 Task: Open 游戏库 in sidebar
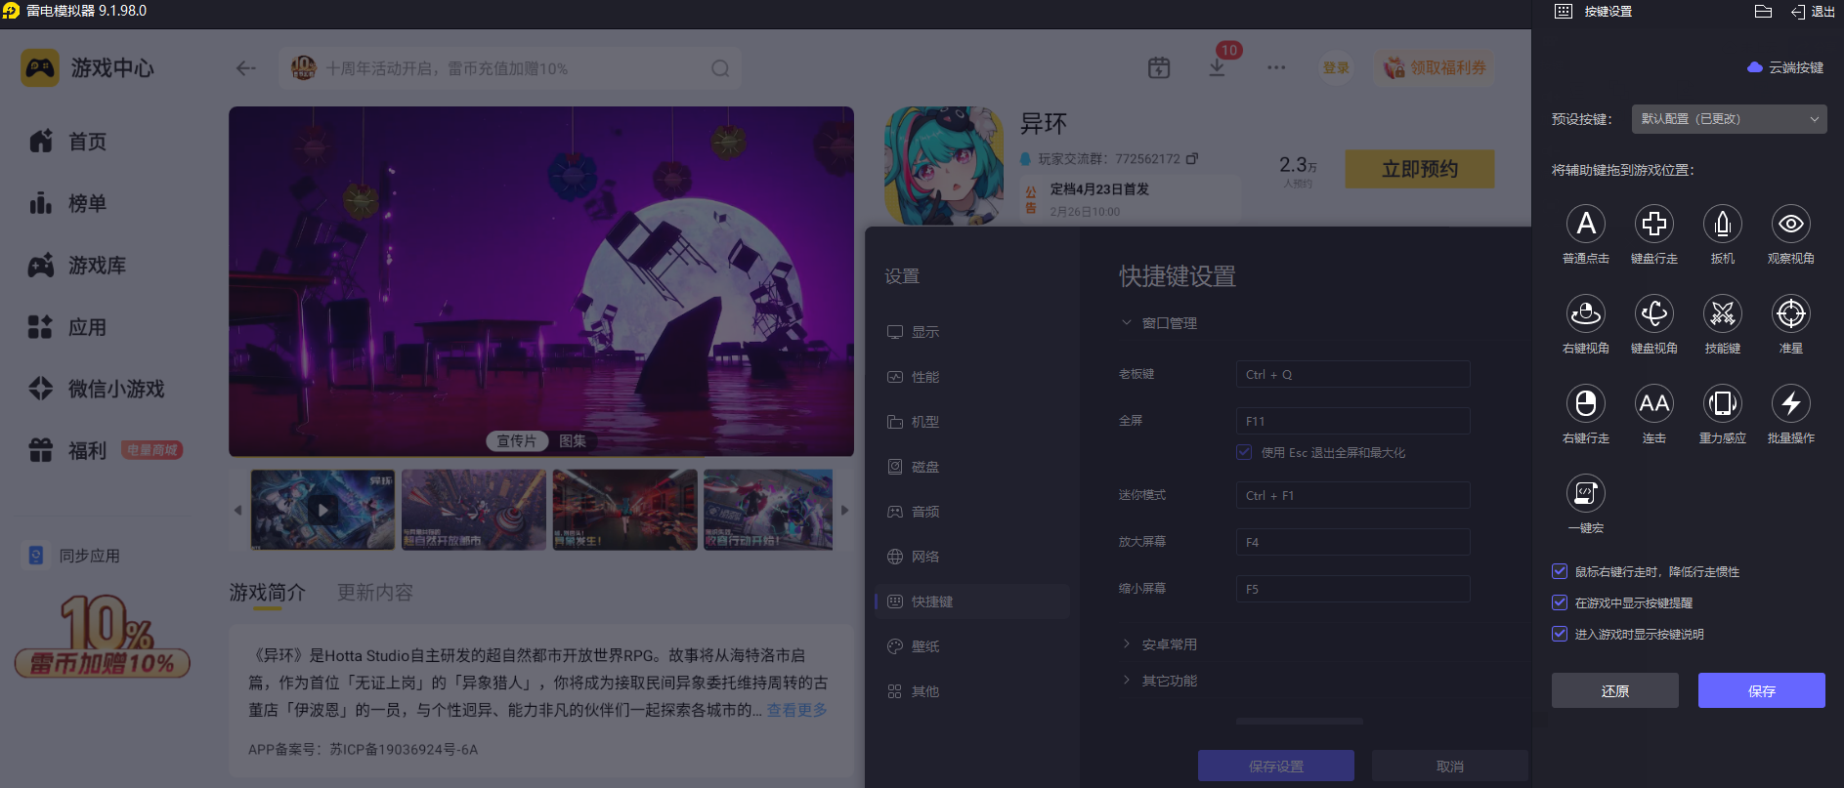77,266
